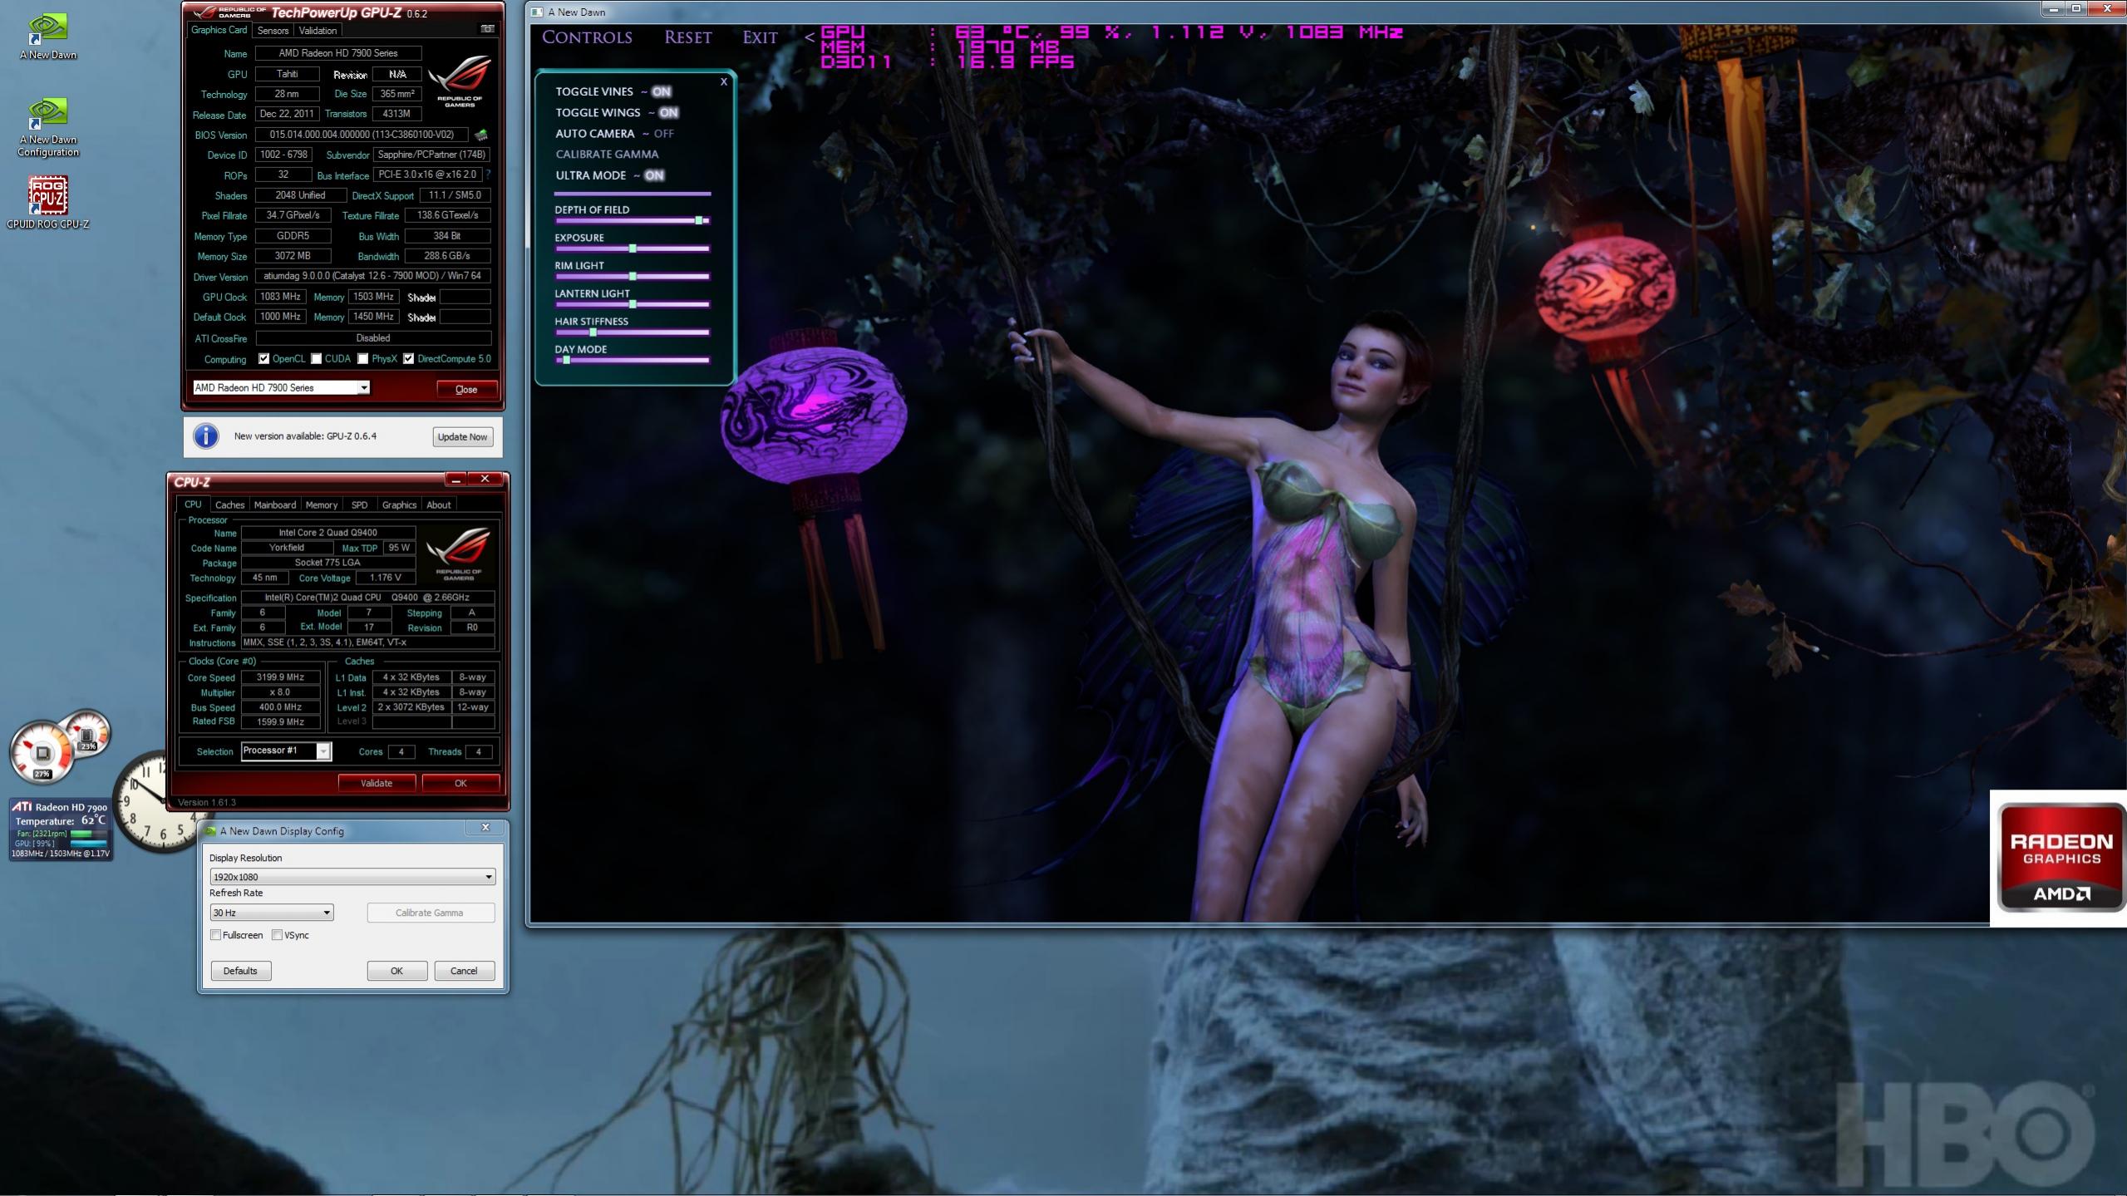Click the GPU-Z screenshot camera icon

(x=488, y=29)
